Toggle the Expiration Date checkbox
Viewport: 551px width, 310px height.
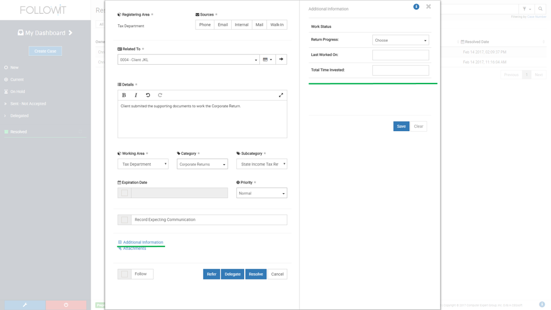[124, 193]
